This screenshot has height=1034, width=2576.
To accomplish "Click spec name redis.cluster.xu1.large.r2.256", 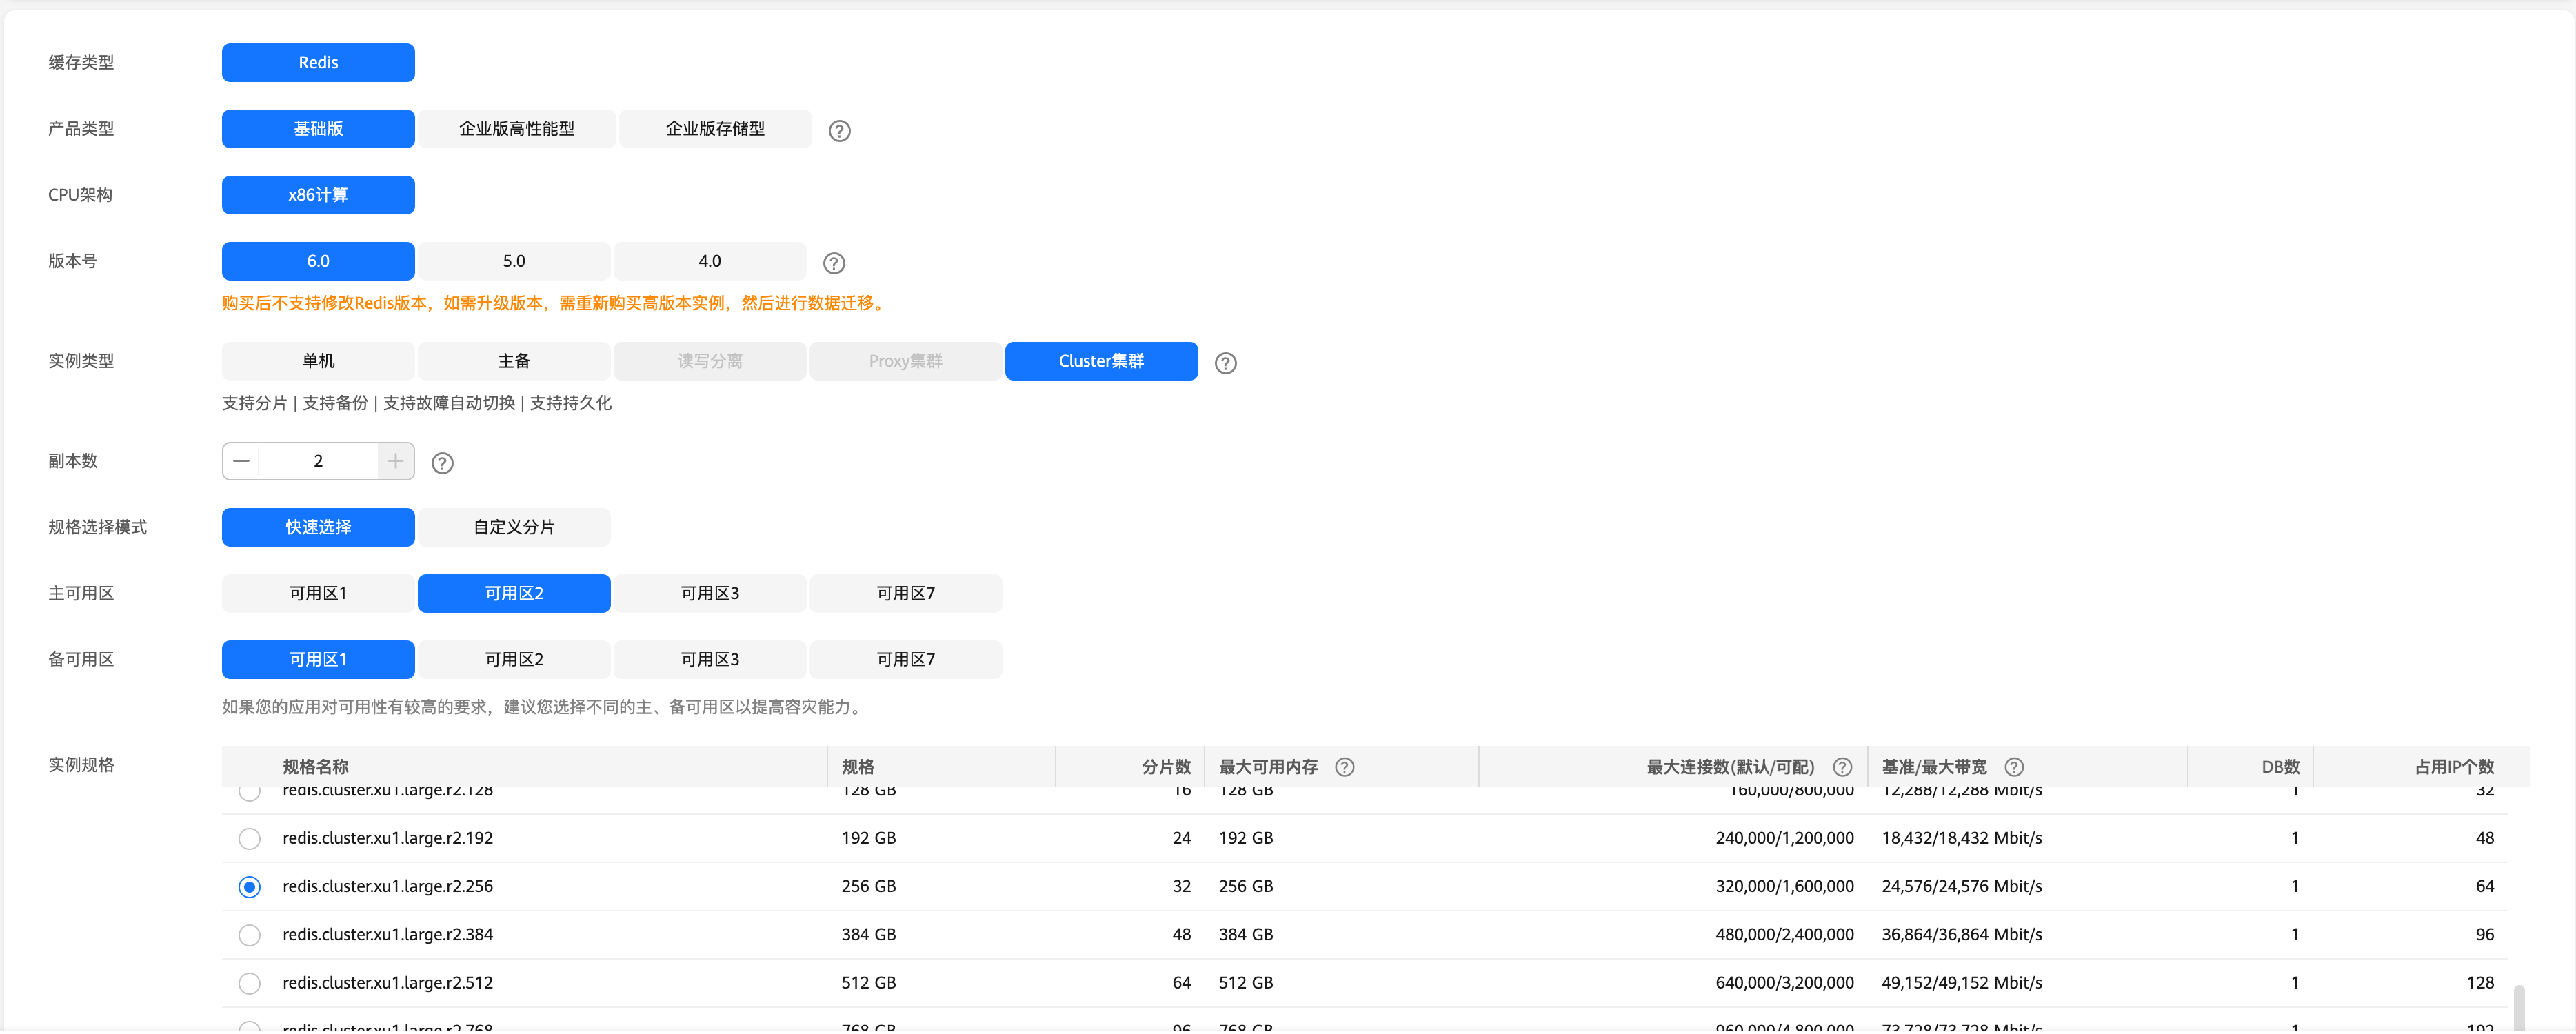I will (388, 886).
